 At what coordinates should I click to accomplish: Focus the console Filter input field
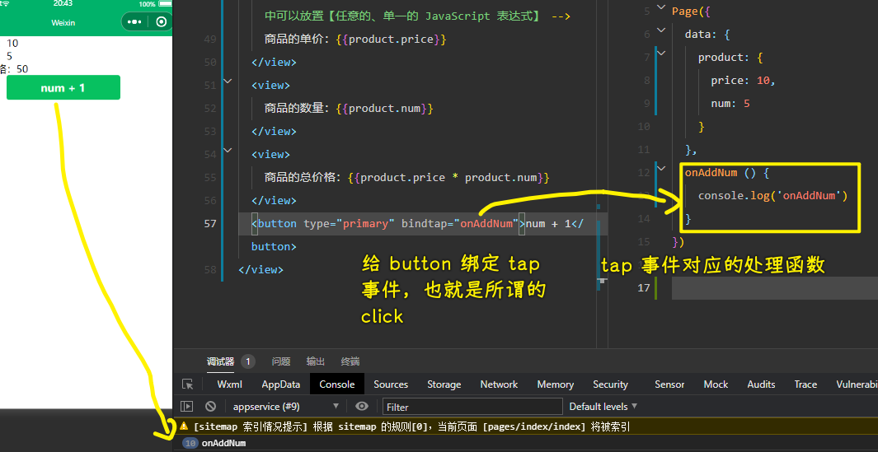pyautogui.click(x=472, y=407)
